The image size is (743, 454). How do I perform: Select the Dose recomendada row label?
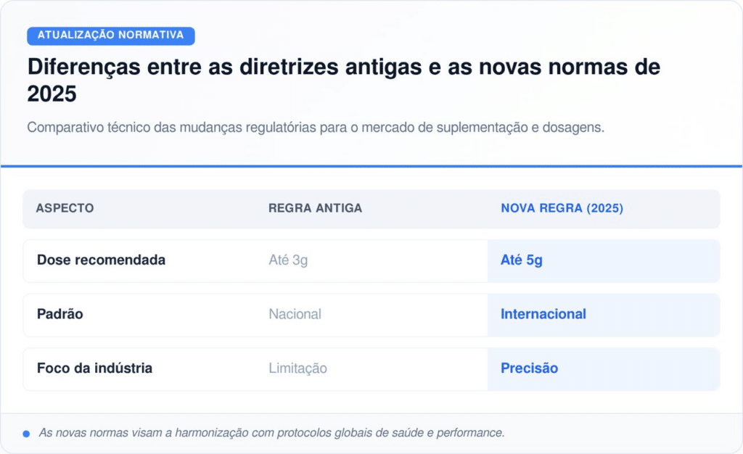[101, 260]
